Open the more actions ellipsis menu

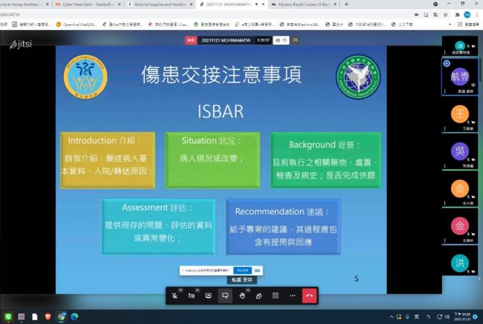coord(292,296)
